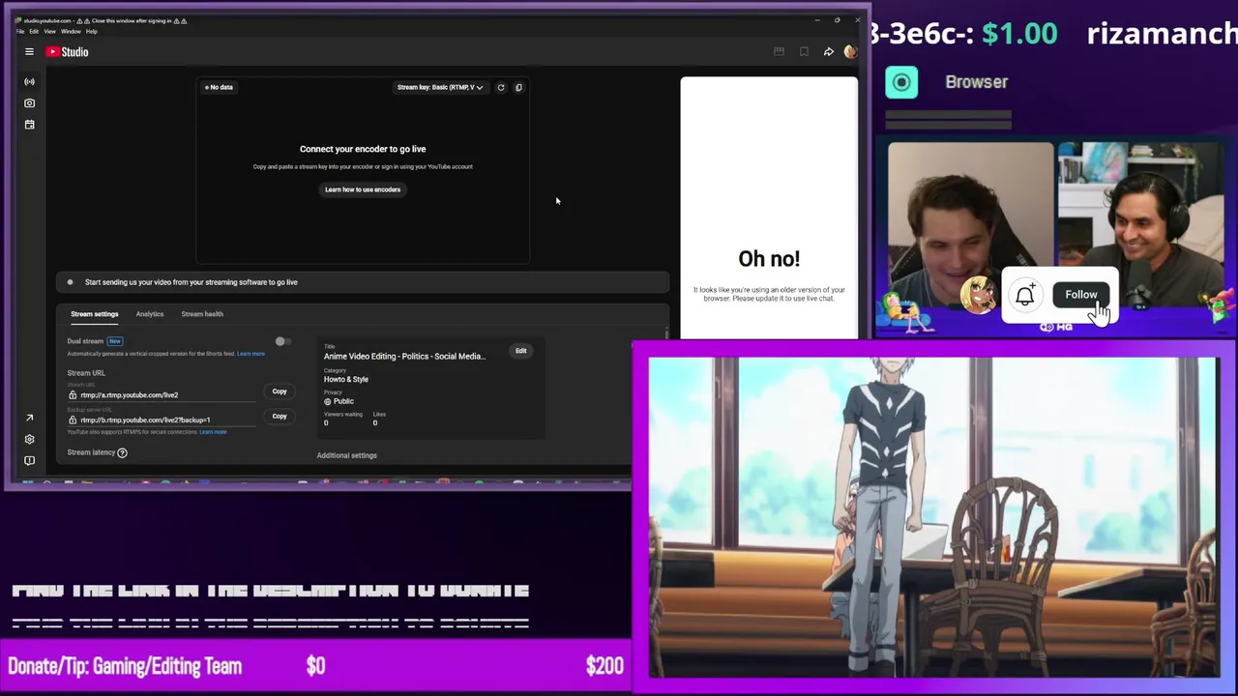Click the diagonal arrow icon in lower sidebar

(x=29, y=418)
